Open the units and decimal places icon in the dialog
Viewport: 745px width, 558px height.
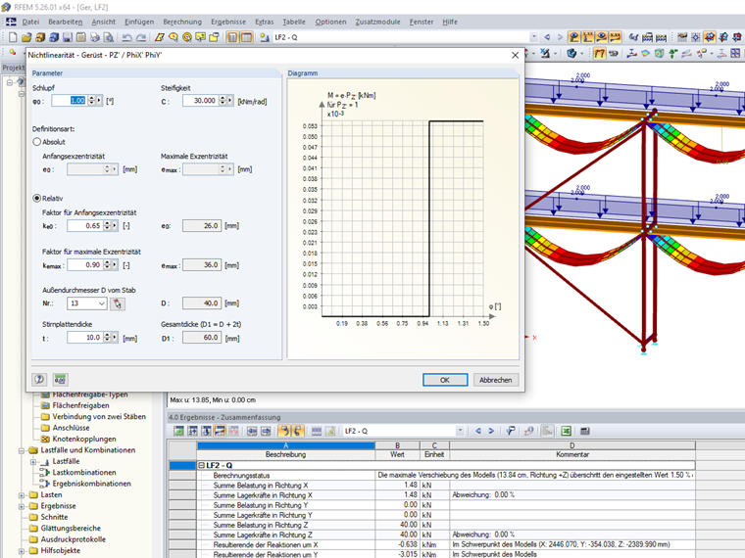point(60,379)
